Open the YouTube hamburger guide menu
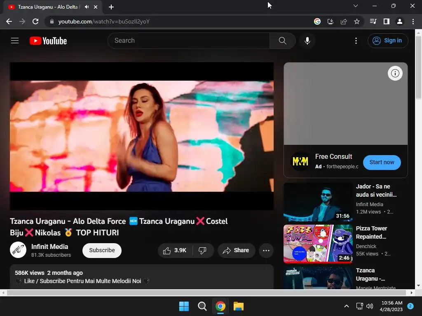The height and width of the screenshot is (316, 422). click(x=15, y=41)
